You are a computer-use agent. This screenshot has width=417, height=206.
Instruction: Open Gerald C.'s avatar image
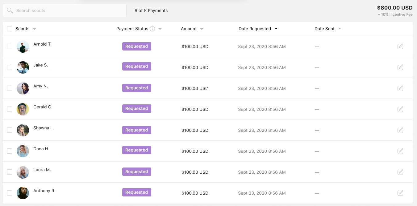pyautogui.click(x=23, y=109)
